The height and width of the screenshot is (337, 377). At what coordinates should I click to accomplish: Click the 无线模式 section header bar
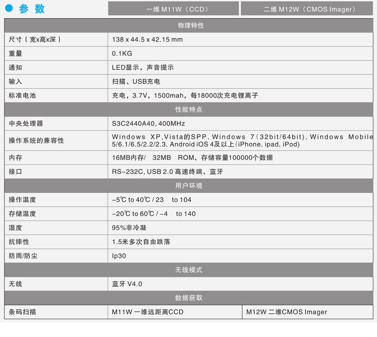click(189, 270)
